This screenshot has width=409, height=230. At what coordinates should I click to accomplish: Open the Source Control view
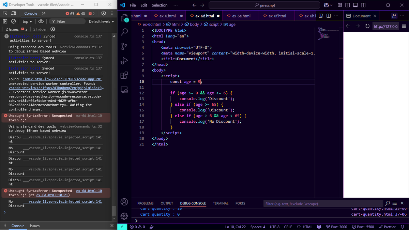point(124,47)
